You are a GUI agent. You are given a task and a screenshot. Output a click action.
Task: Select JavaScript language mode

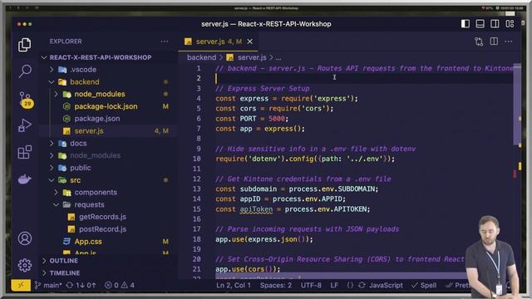point(386,285)
